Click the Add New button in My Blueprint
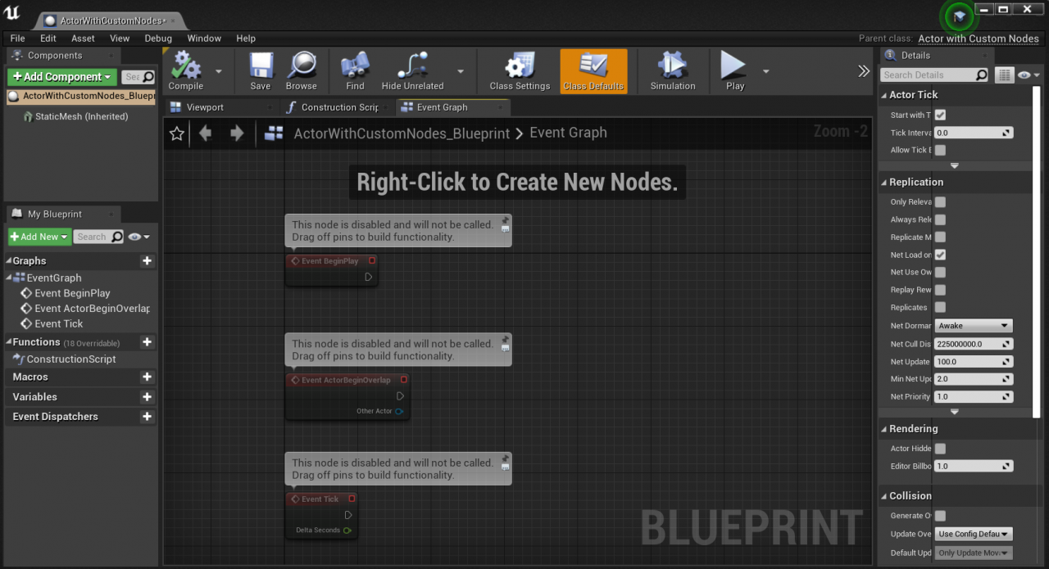The height and width of the screenshot is (569, 1049). coord(39,237)
